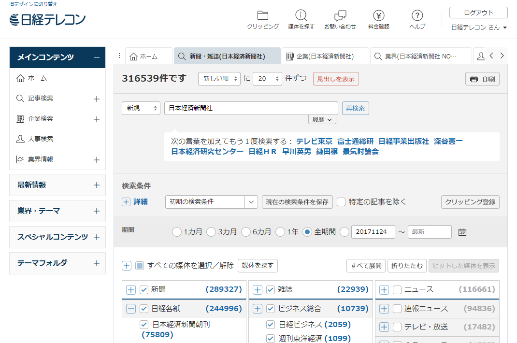Expand the 雑誌 category

pyautogui.click(x=258, y=289)
